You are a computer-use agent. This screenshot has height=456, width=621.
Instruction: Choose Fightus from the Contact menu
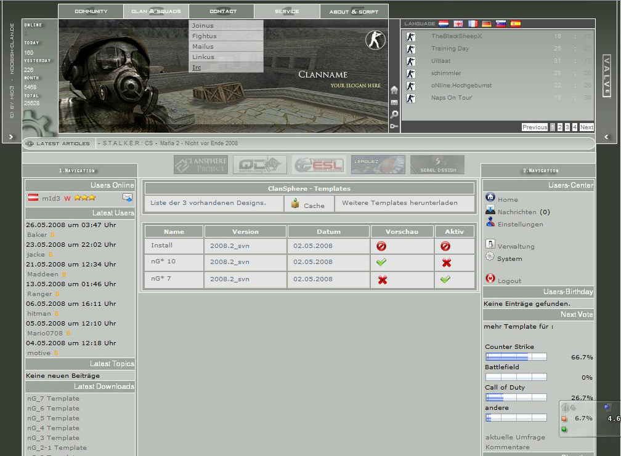click(x=226, y=36)
